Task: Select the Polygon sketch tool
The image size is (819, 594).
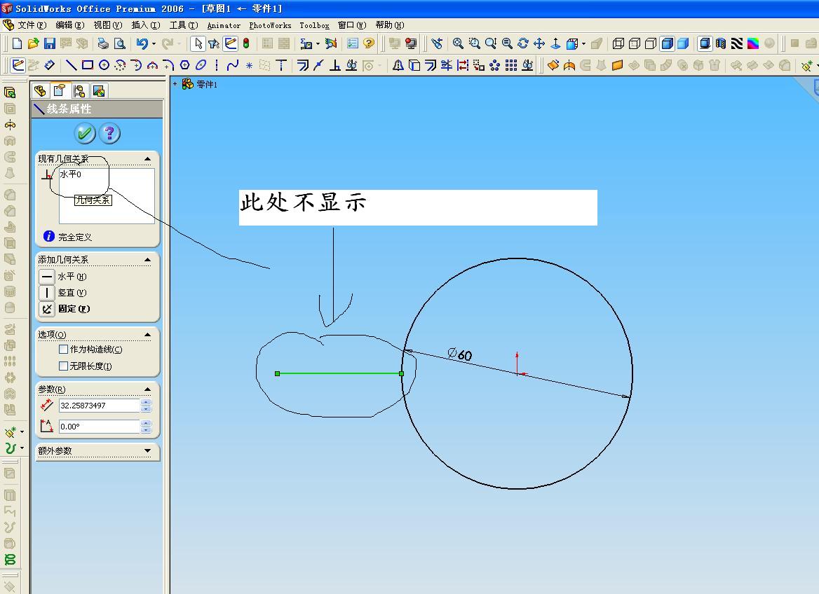Action: point(184,65)
